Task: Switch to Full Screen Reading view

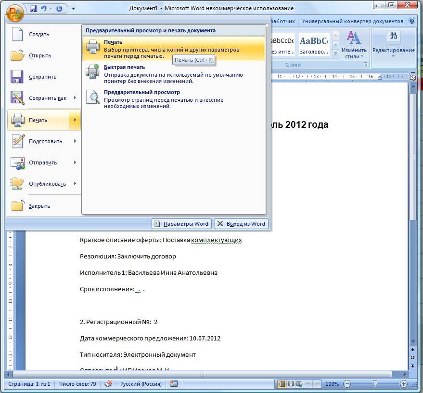Action: 291,384
